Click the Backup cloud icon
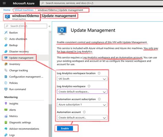Viewport: 163px width, 137px height. point(6,45)
